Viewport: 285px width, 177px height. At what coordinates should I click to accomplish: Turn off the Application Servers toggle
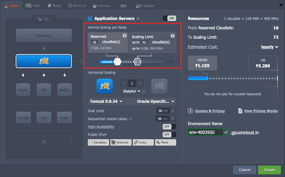click(x=169, y=18)
